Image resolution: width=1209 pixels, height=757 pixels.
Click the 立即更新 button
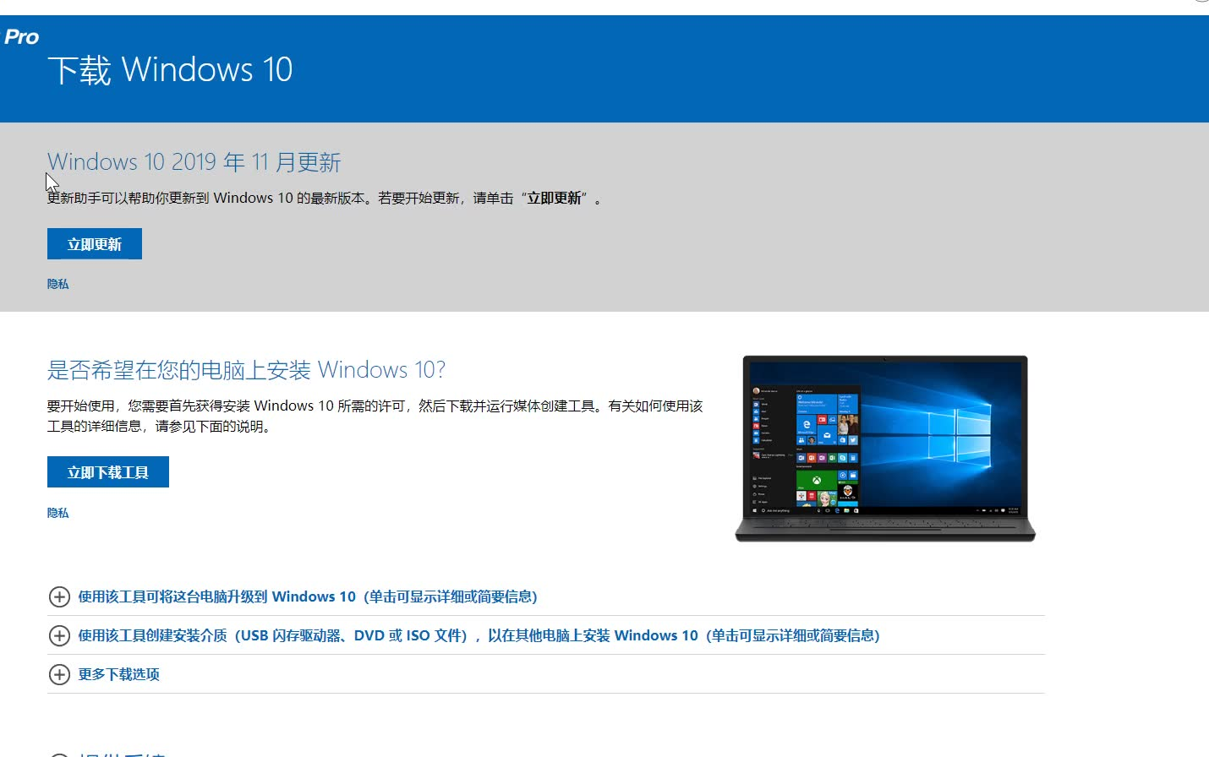(x=95, y=244)
